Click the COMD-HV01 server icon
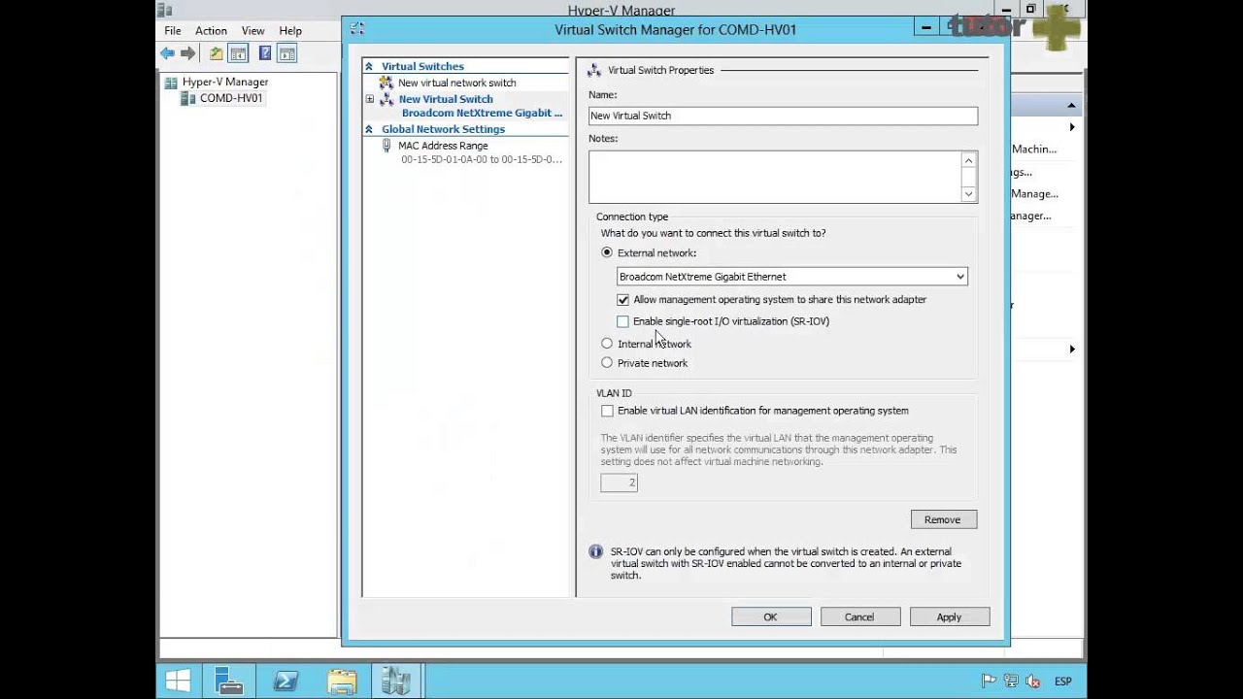This screenshot has height=699, width=1243. [x=188, y=98]
